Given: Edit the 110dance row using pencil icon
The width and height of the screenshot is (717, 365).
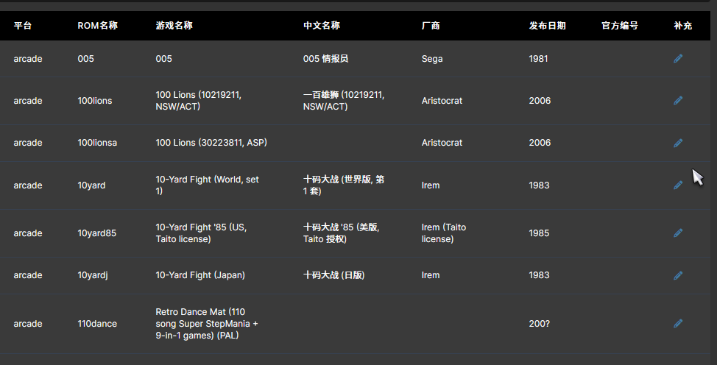Looking at the screenshot, I should click(678, 323).
